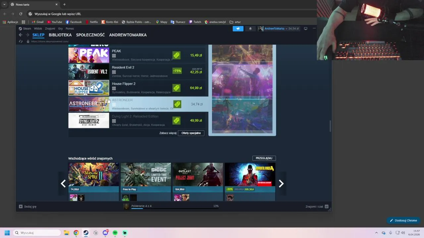Open Chrome tab search dropdown arrow
This screenshot has height=238, width=424.
coord(4,4)
